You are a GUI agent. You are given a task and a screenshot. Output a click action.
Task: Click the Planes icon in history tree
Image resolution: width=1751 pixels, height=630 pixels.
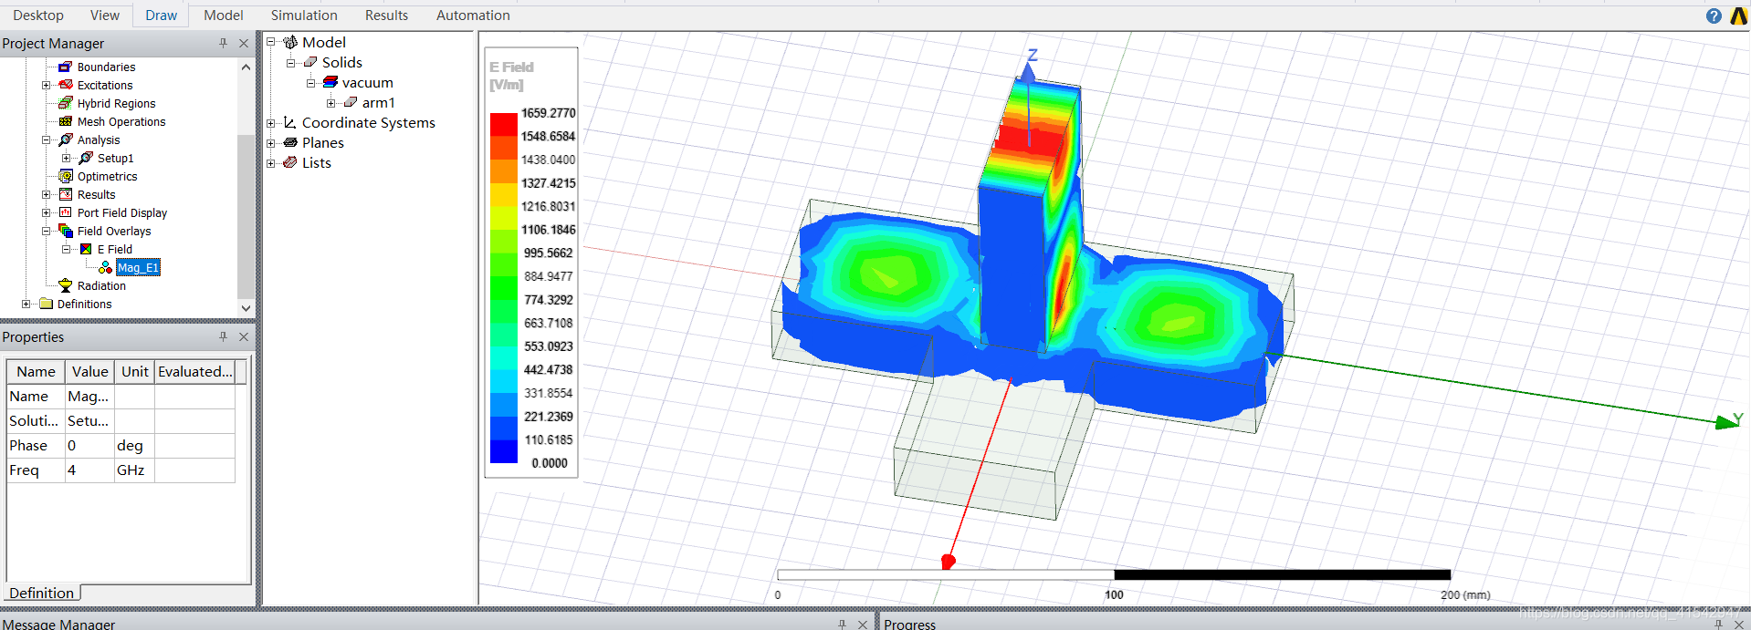click(x=290, y=142)
